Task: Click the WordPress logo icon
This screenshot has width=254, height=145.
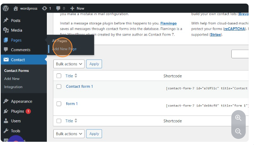Action: (6, 8)
